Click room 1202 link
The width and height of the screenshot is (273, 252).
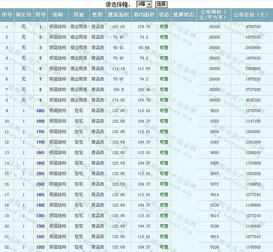click(x=40, y=247)
